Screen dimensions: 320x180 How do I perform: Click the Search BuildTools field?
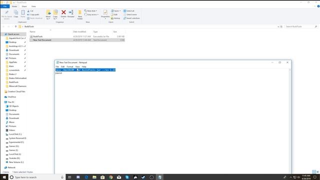click(x=301, y=26)
